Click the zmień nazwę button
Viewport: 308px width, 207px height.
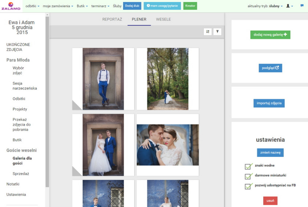[x=270, y=153]
